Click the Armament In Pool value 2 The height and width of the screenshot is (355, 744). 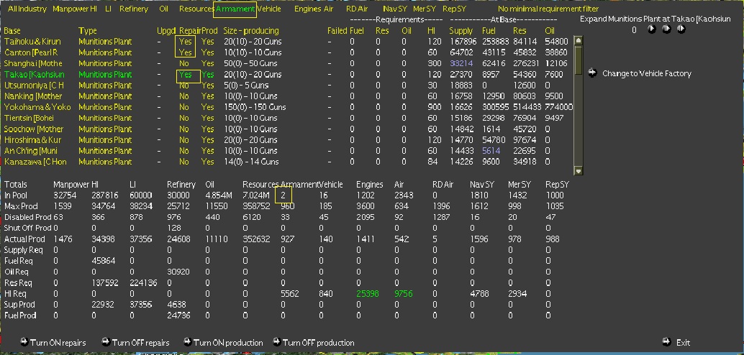pyautogui.click(x=283, y=195)
